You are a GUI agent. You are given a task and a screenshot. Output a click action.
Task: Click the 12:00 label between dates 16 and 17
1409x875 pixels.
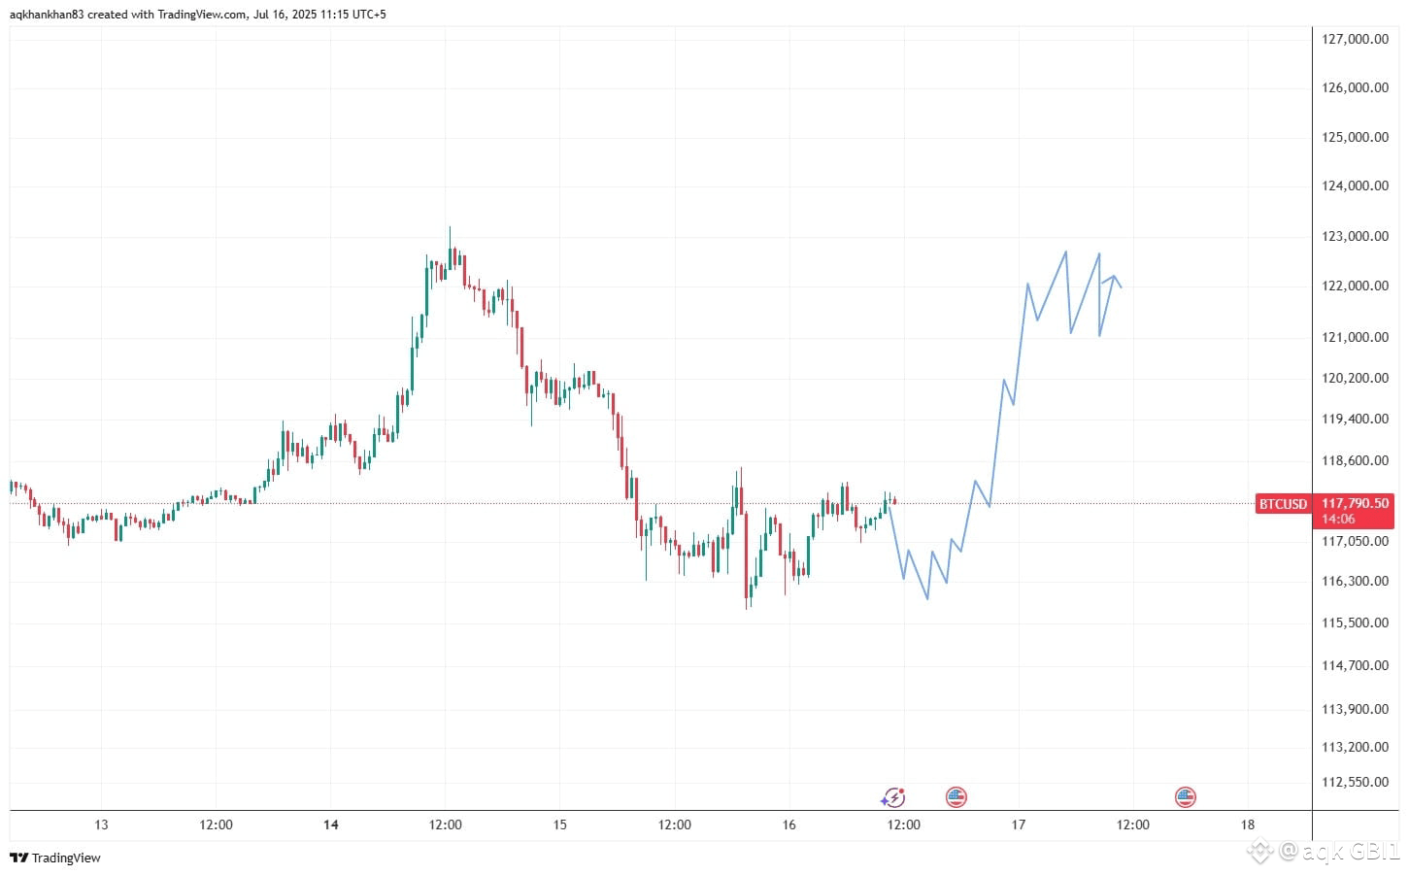pyautogui.click(x=904, y=825)
